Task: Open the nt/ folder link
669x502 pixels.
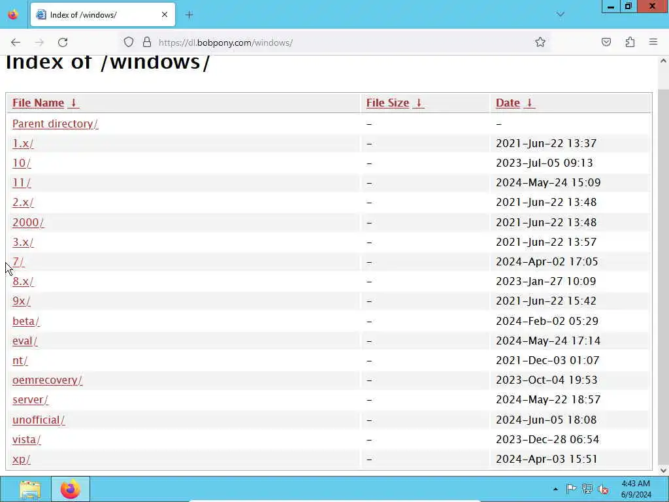Action: 20,360
